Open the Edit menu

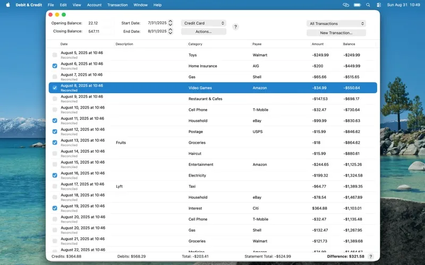point(63,5)
